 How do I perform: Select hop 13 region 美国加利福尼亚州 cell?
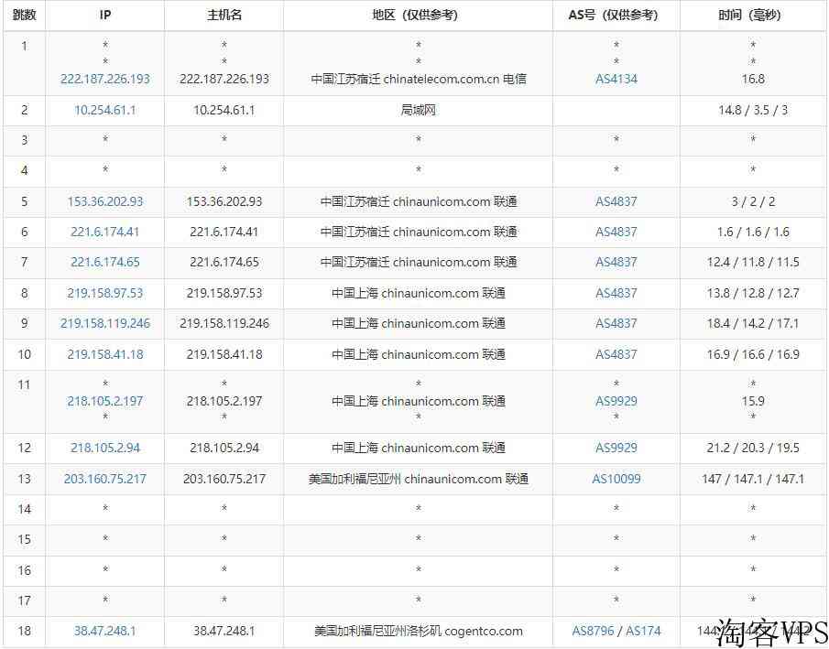pyautogui.click(x=419, y=480)
